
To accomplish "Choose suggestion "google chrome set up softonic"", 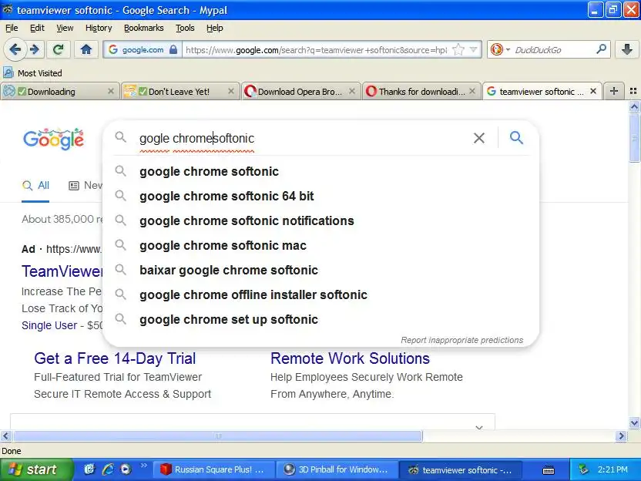I will tap(321, 319).
